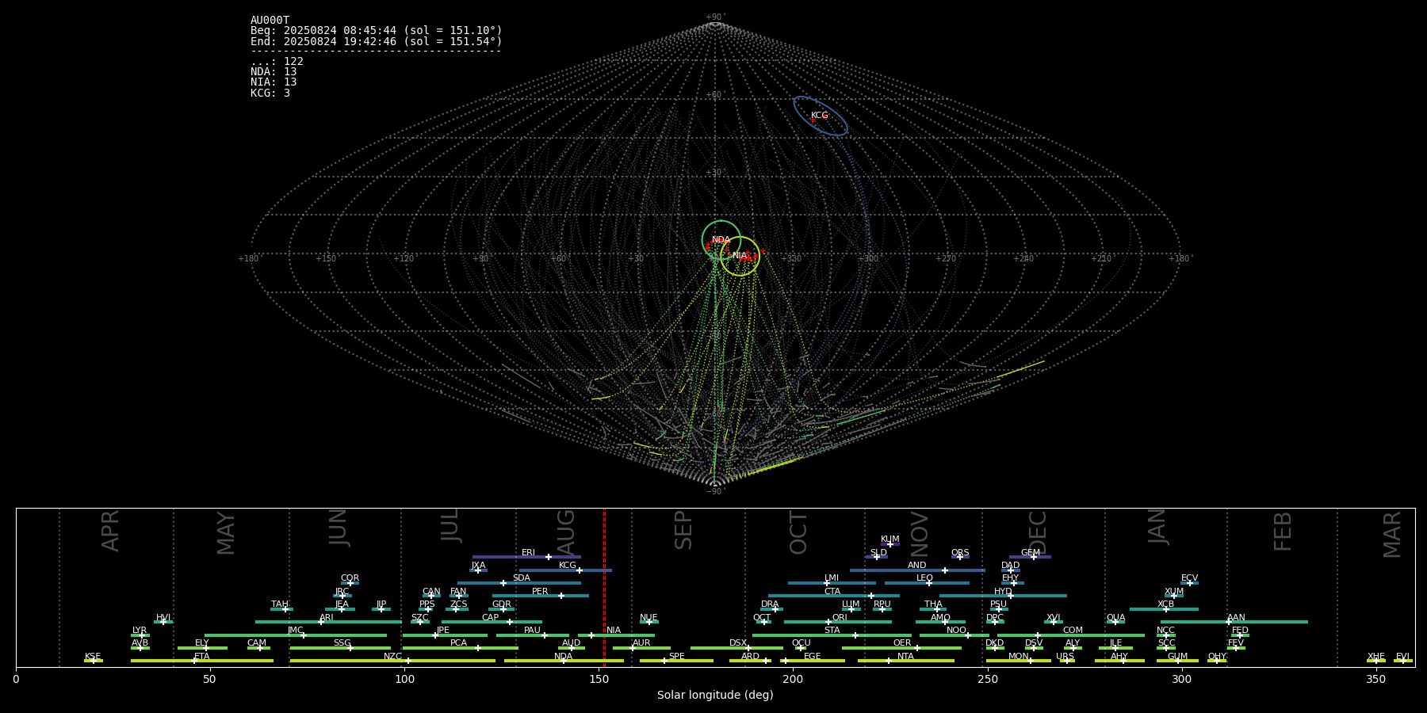Viewport: 1427px width, 713px height.
Task: Click the STA shower label
Action: click(x=832, y=631)
